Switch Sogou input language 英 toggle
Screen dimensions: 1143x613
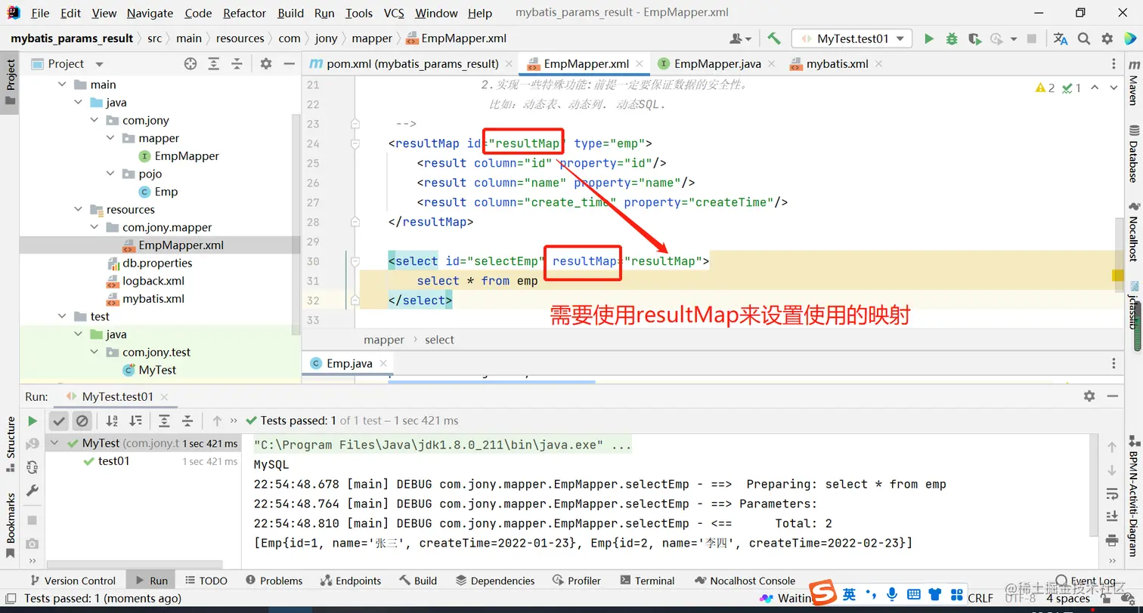(x=850, y=595)
